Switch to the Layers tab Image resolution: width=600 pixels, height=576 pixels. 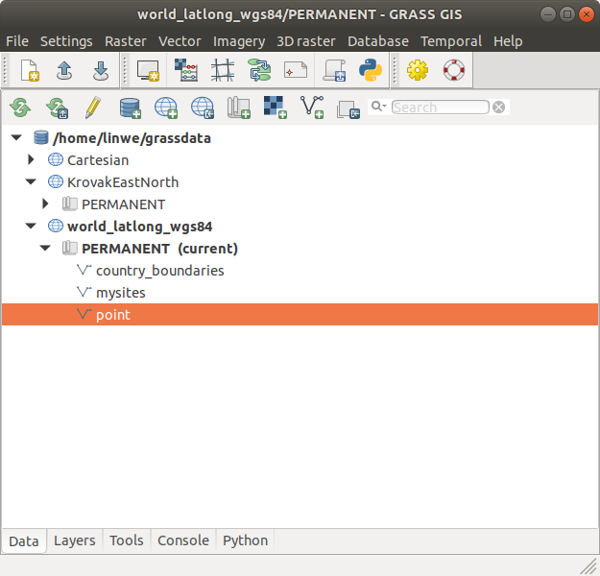tap(74, 540)
